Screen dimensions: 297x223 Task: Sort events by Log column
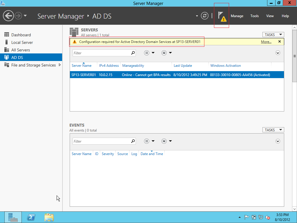coord(134,154)
